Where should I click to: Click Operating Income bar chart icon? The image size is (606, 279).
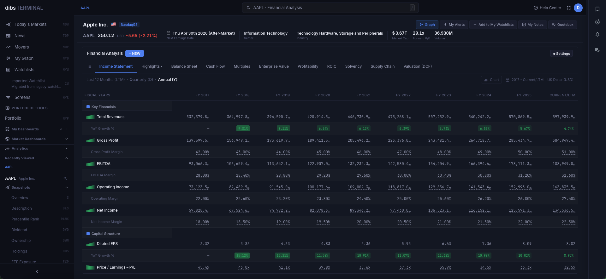coord(91,187)
